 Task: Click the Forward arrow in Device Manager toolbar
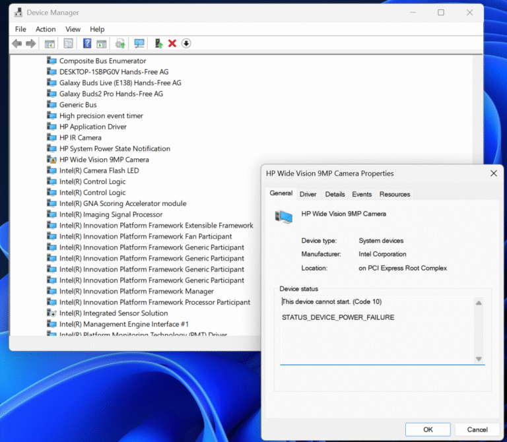31,44
